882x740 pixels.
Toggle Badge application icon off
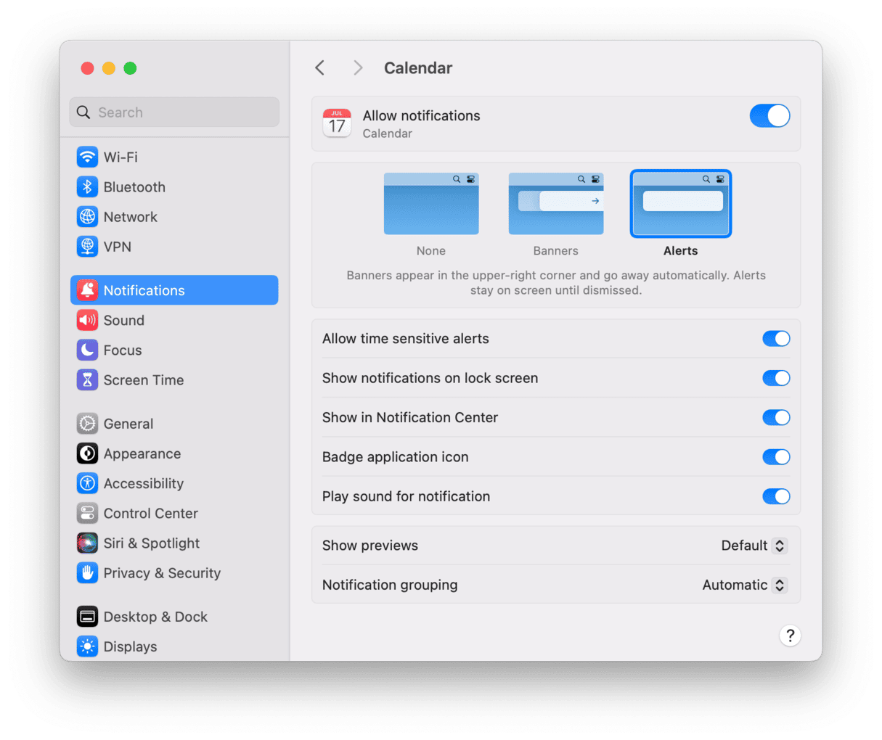(x=775, y=457)
